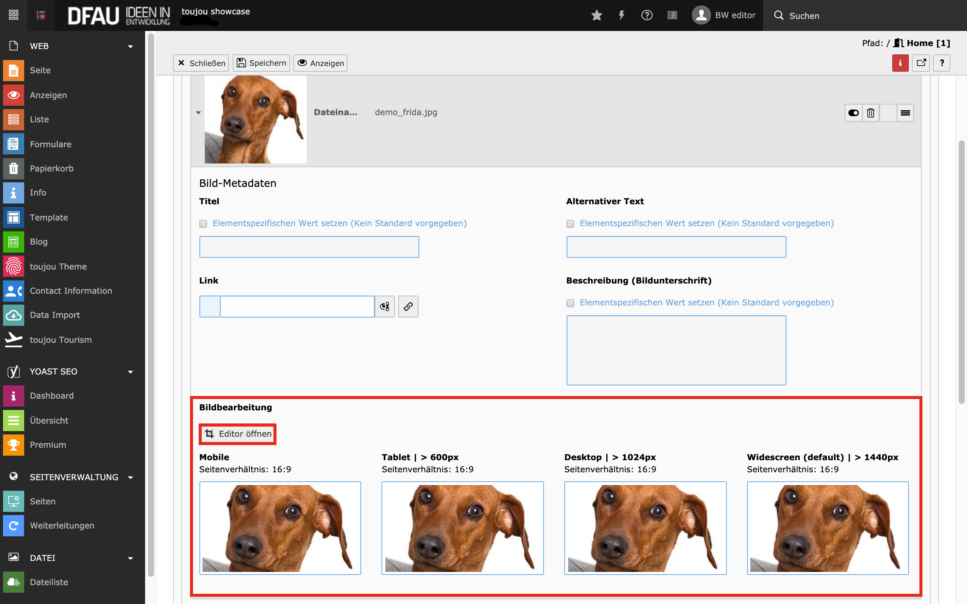Collapse the YOAST SEO module group

tap(130, 372)
